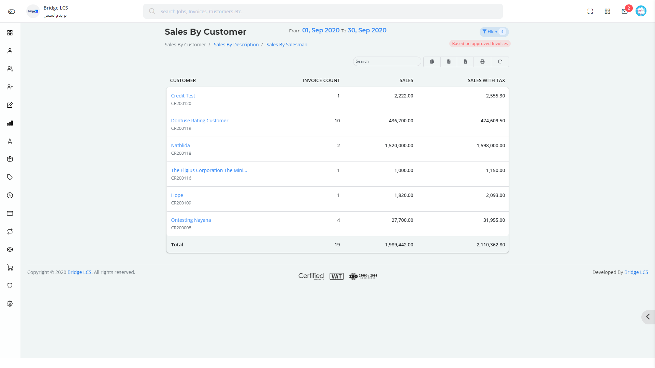The height and width of the screenshot is (368, 655).
Task: Toggle the sidebar menu switch icon
Action: coord(12,12)
